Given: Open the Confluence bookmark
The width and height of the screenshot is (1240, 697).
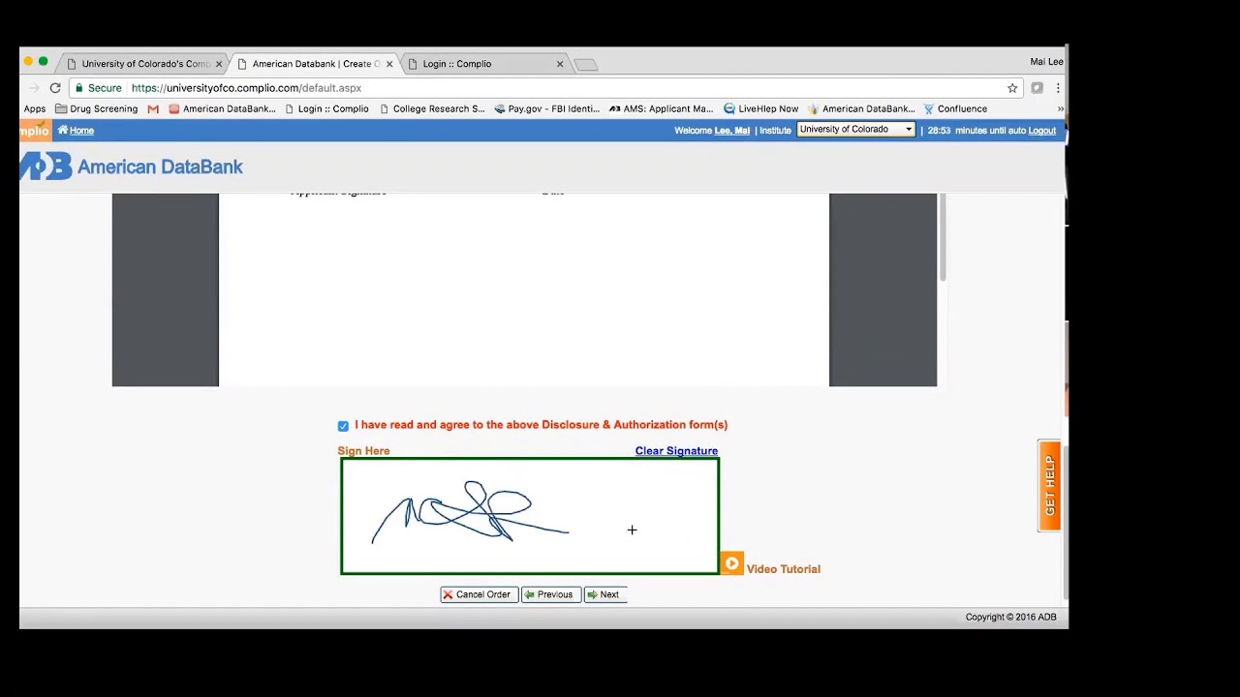Looking at the screenshot, I should 955,109.
